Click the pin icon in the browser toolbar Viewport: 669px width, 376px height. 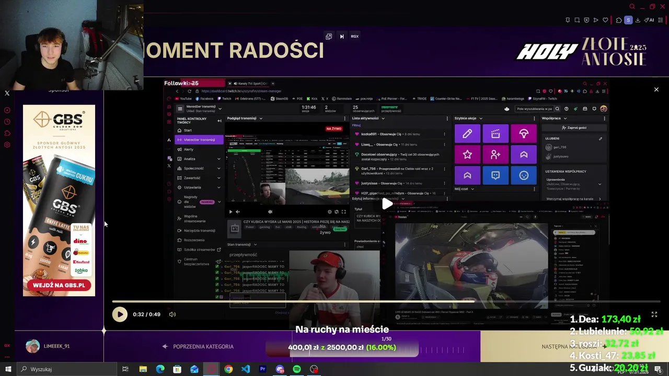click(568, 20)
